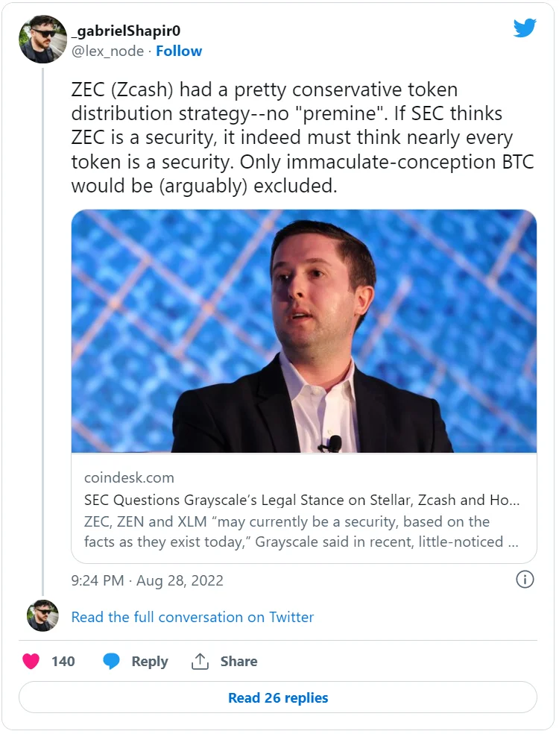Screen dimensions: 559x734
Task: Click the 9:24 PM Aug 28, 2022 timestamp
Action: tap(147, 580)
